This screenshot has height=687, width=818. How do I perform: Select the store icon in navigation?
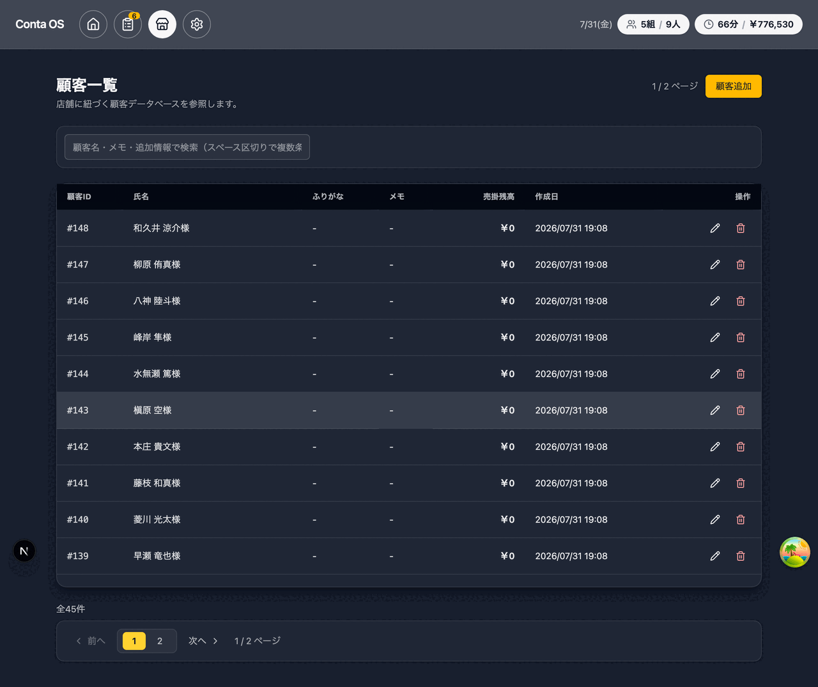tap(162, 24)
